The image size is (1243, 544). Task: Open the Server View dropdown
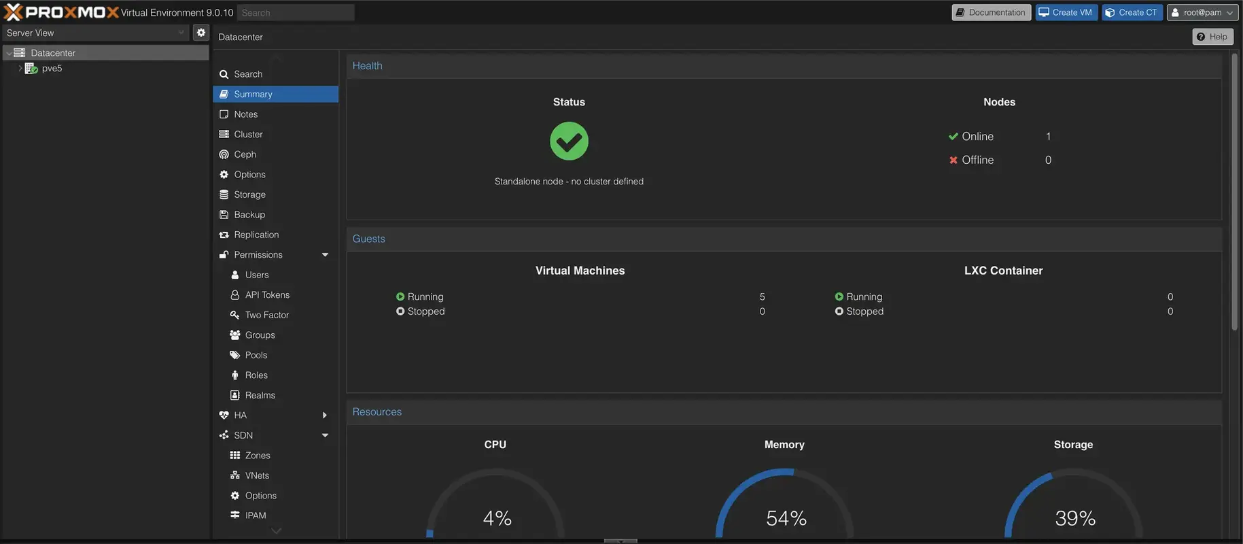pos(95,33)
